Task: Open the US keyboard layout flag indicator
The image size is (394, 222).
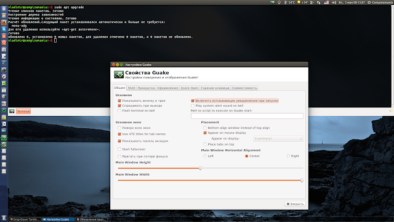Action: (326, 2)
